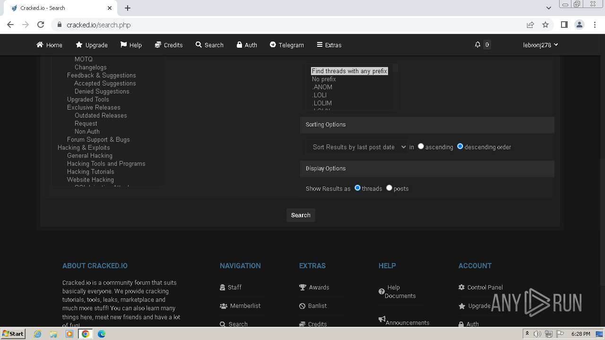The width and height of the screenshot is (605, 340).
Task: Open Chrome profile avatar
Action: [x=579, y=25]
